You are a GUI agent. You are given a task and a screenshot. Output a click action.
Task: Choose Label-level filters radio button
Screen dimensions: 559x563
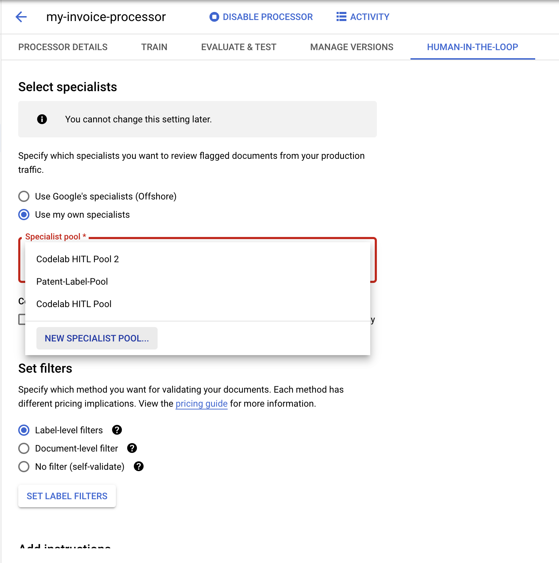click(x=24, y=430)
